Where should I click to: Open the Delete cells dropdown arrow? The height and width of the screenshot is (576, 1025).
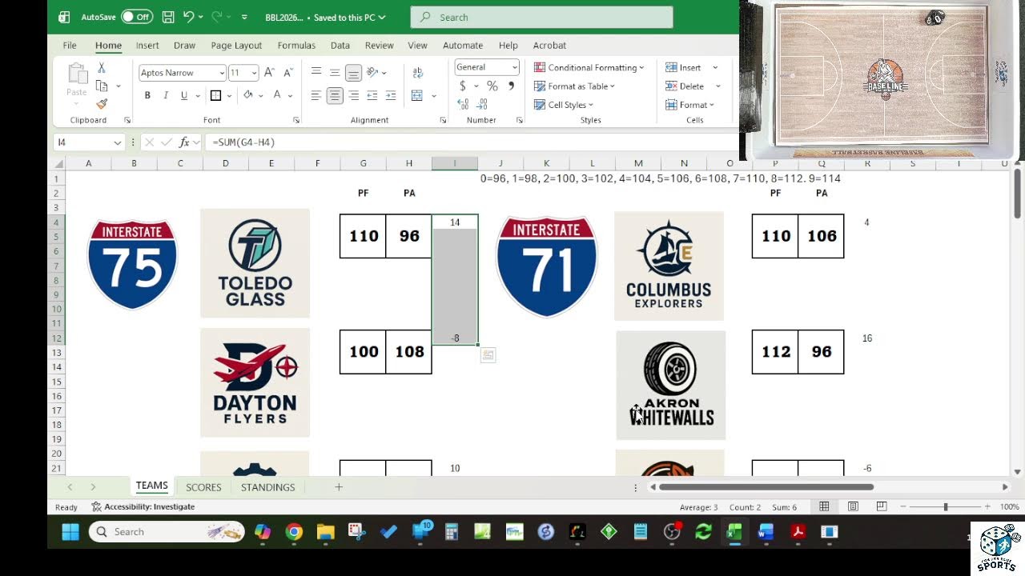717,86
